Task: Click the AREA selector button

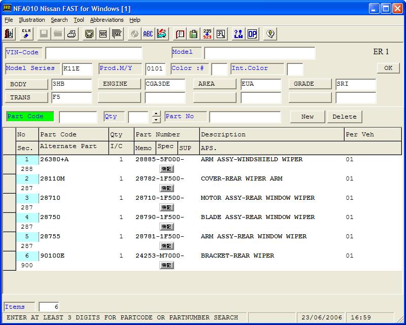Action: (215, 84)
